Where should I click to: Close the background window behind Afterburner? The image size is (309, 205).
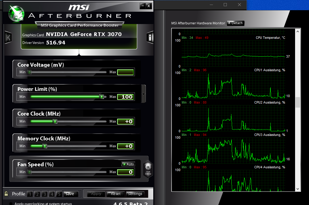point(239,5)
